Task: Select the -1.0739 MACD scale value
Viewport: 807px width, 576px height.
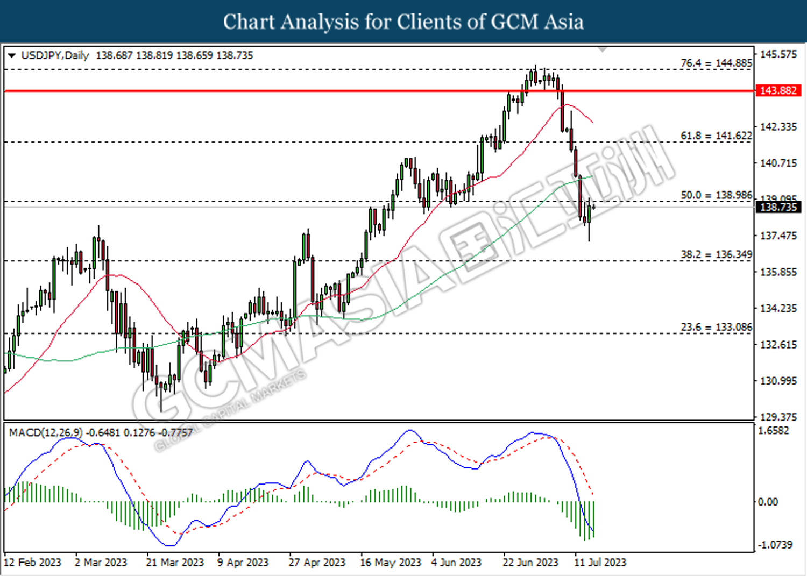Action: tap(775, 545)
